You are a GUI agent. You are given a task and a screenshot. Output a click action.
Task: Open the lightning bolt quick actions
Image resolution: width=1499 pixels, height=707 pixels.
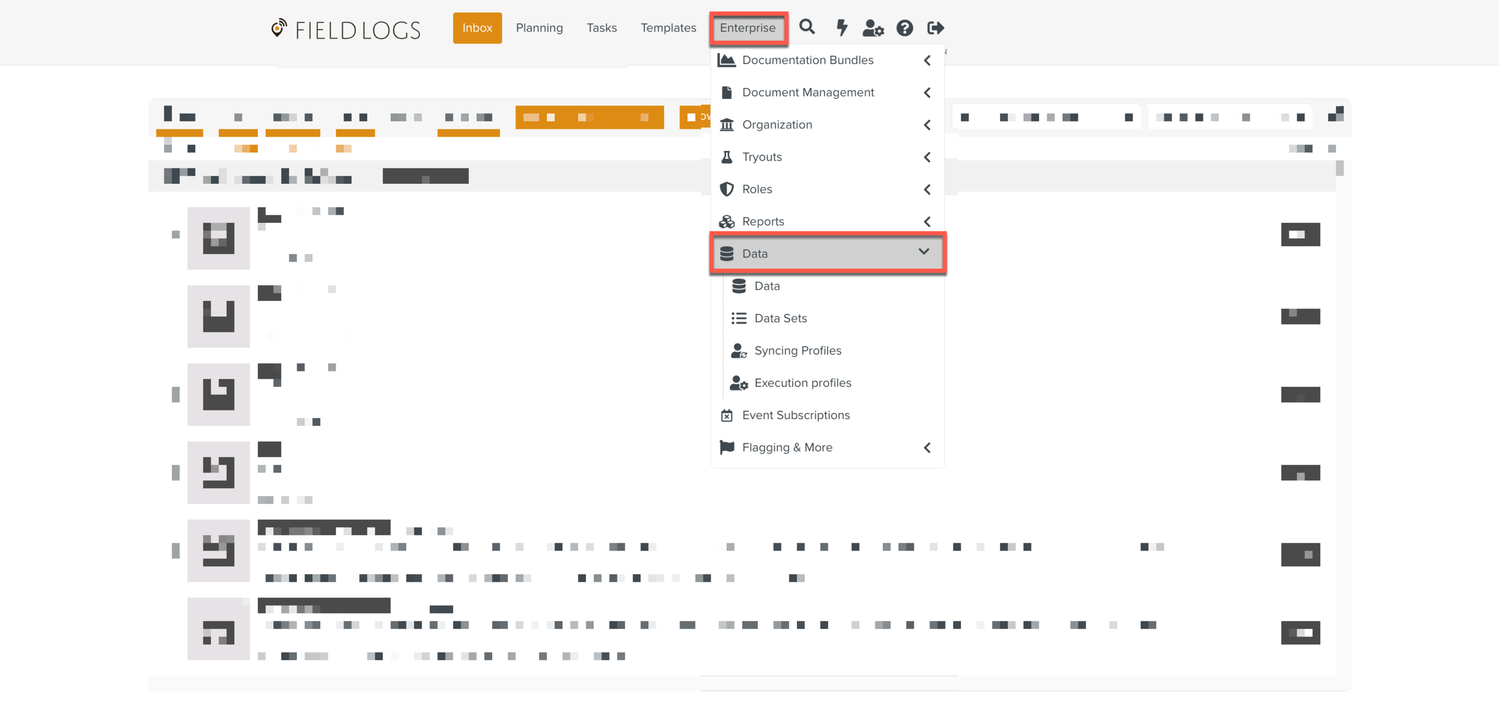tap(841, 28)
